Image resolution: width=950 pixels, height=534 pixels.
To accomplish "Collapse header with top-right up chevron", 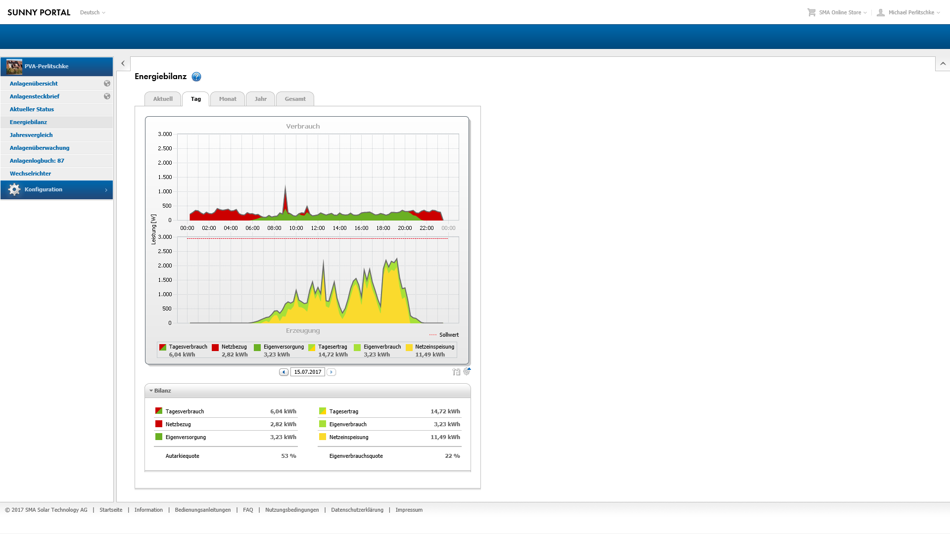I will 943,63.
